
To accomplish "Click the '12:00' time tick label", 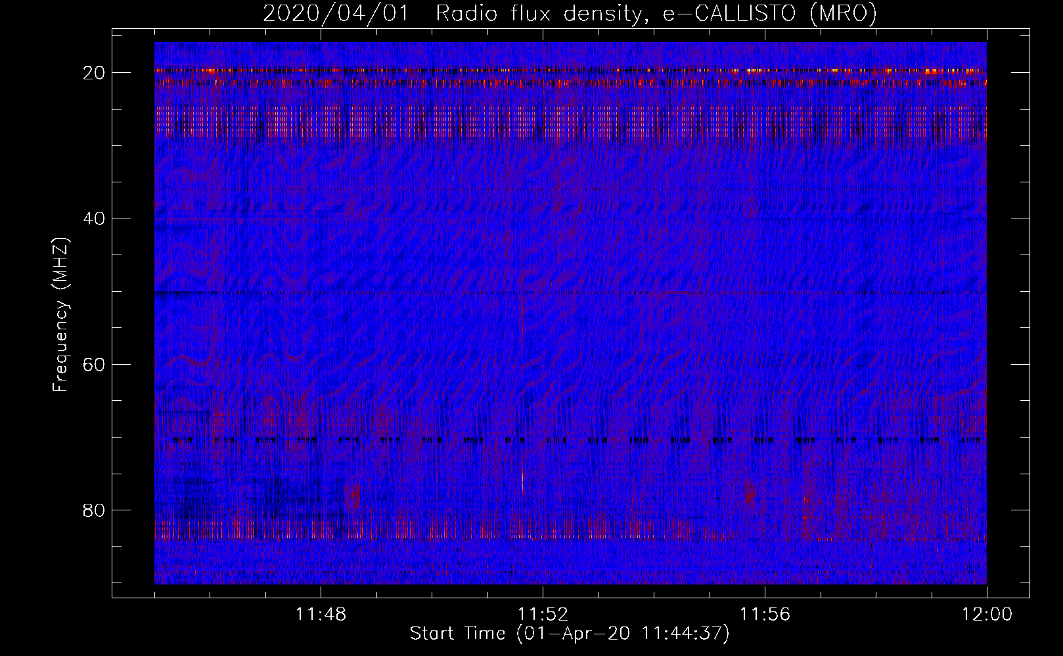I will 987,615.
